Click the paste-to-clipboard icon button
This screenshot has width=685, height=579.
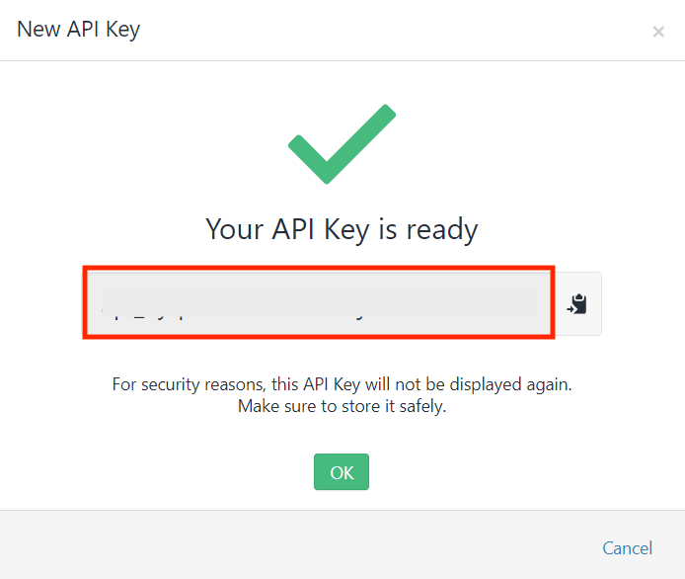(576, 303)
